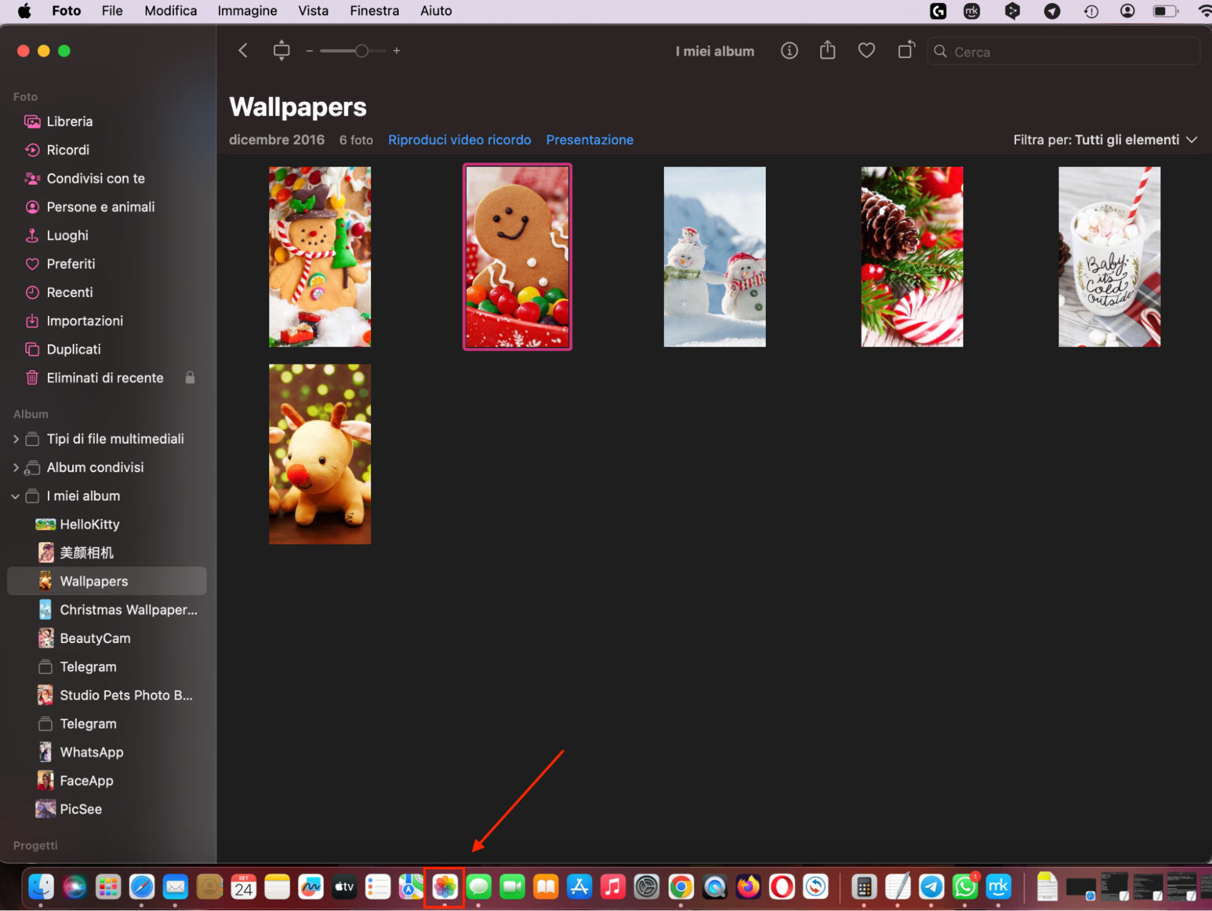Collapse the I miei album section
The height and width of the screenshot is (911, 1212).
pyautogui.click(x=15, y=496)
